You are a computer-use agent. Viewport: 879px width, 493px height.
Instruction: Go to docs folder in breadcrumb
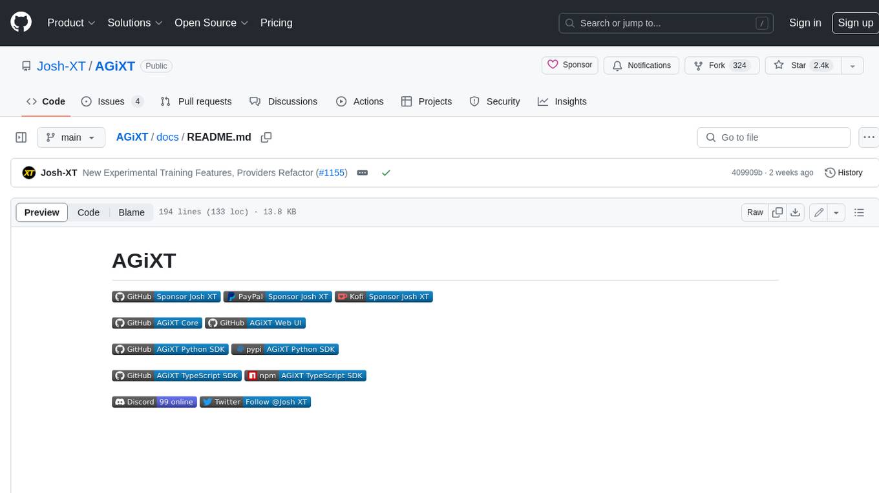pos(167,137)
